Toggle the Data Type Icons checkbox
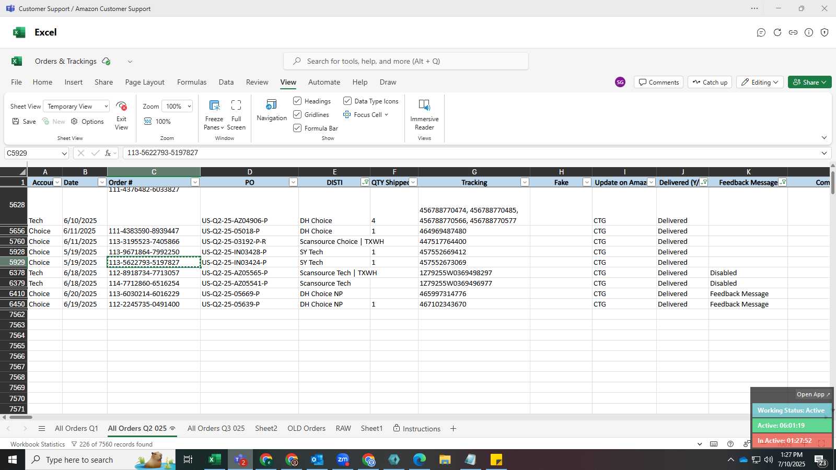The height and width of the screenshot is (470, 836). point(347,101)
